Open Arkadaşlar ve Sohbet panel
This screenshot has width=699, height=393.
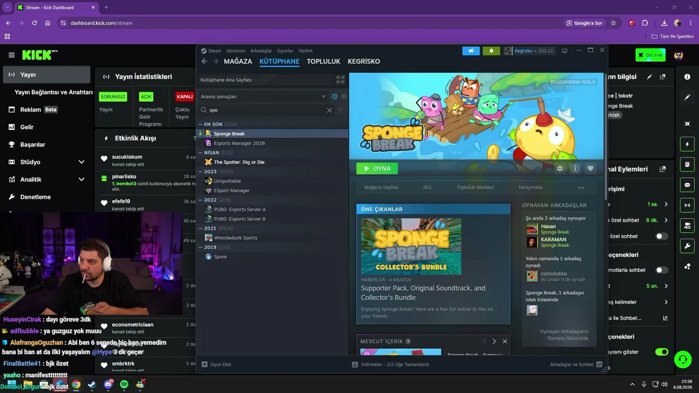click(x=576, y=364)
